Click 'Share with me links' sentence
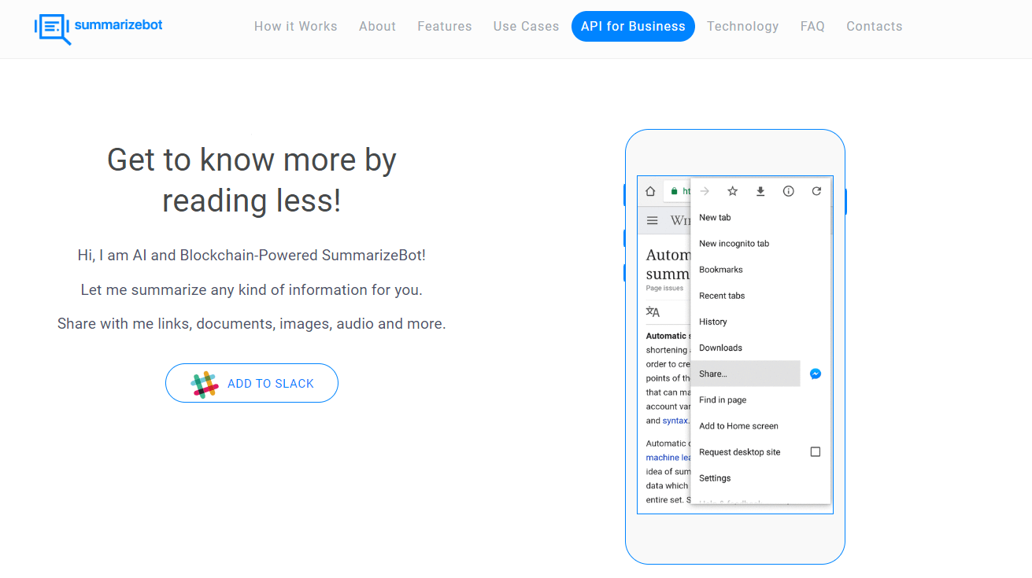Screen dimensions: 1032x578 (252, 324)
